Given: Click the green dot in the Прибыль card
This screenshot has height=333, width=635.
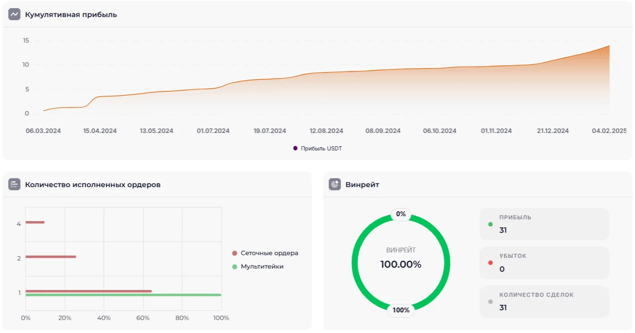Looking at the screenshot, I should [490, 224].
